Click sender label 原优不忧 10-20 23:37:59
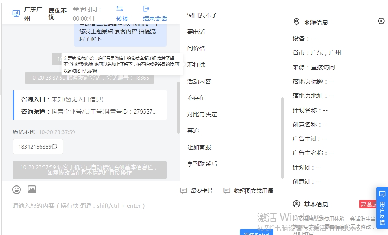The image size is (388, 235). coord(44,132)
